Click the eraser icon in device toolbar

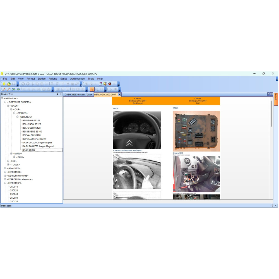(100, 84)
